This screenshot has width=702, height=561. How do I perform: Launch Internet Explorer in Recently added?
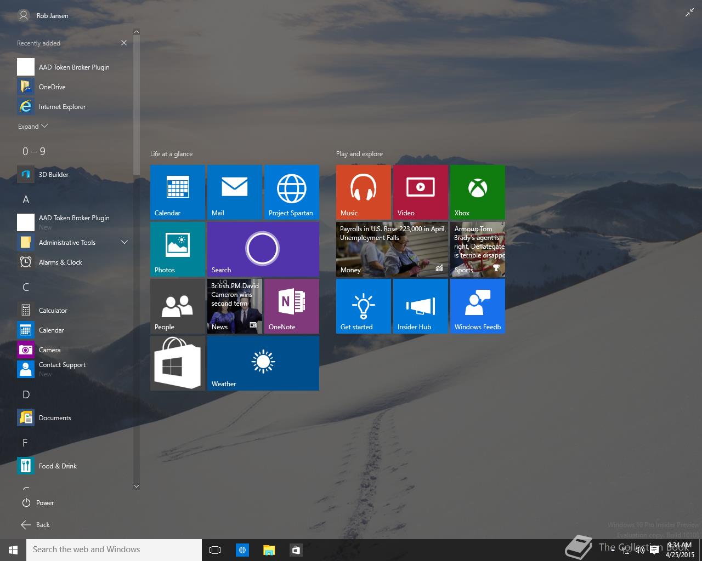pos(74,107)
